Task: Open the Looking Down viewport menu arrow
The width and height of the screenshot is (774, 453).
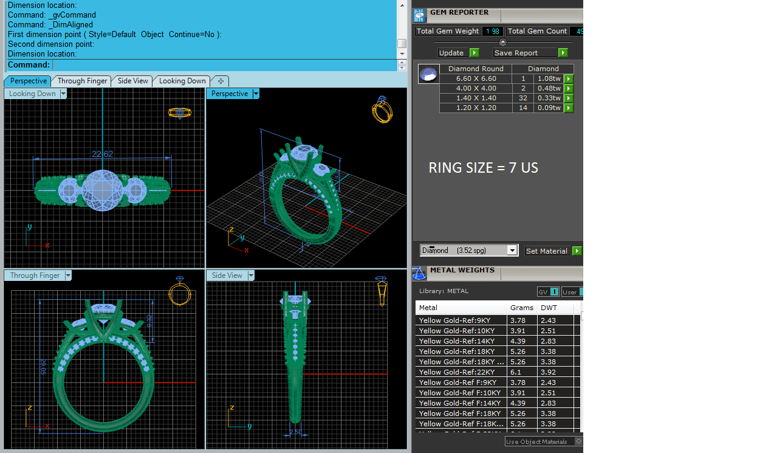Action: pos(63,94)
